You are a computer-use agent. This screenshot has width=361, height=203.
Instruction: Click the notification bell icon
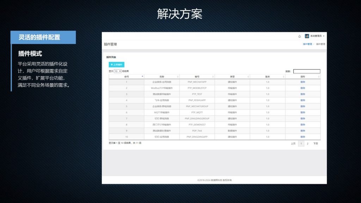(300, 36)
